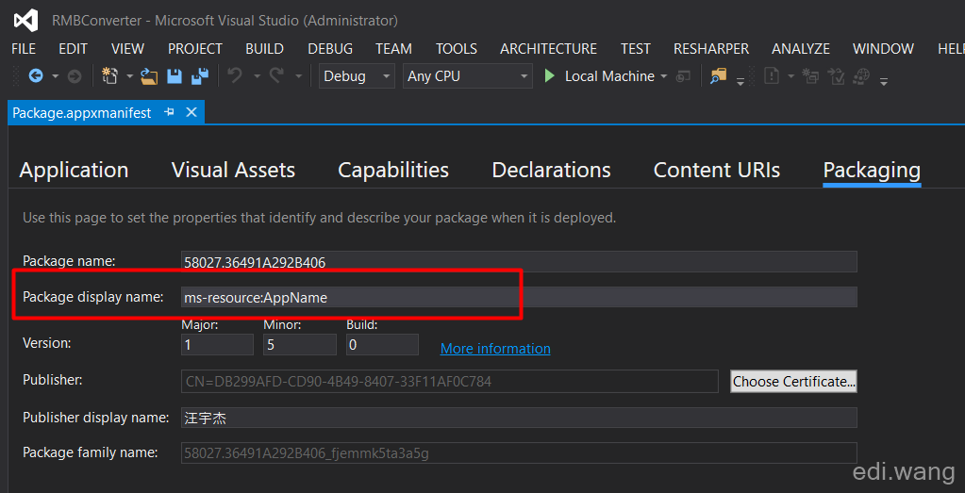
Task: Open the ARCHITECTURE menu
Action: [x=548, y=49]
